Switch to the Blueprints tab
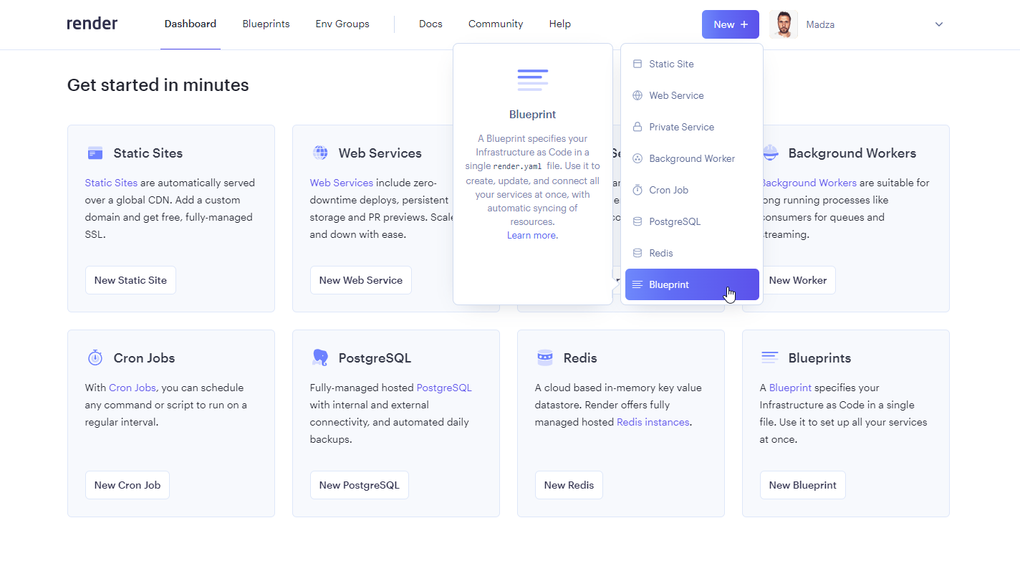Image resolution: width=1020 pixels, height=571 pixels. coord(266,24)
